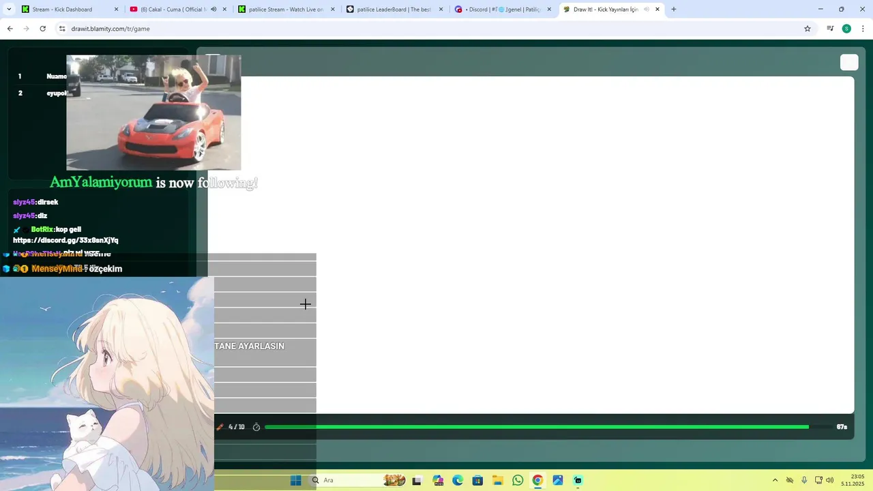Close the Draw It! tab

pyautogui.click(x=657, y=10)
